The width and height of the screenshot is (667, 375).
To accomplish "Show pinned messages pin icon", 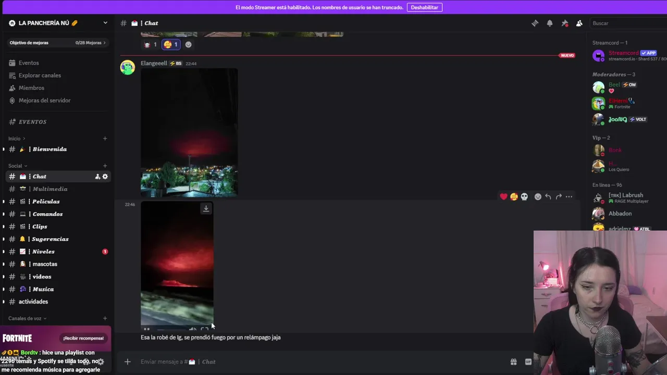I will click(x=564, y=23).
